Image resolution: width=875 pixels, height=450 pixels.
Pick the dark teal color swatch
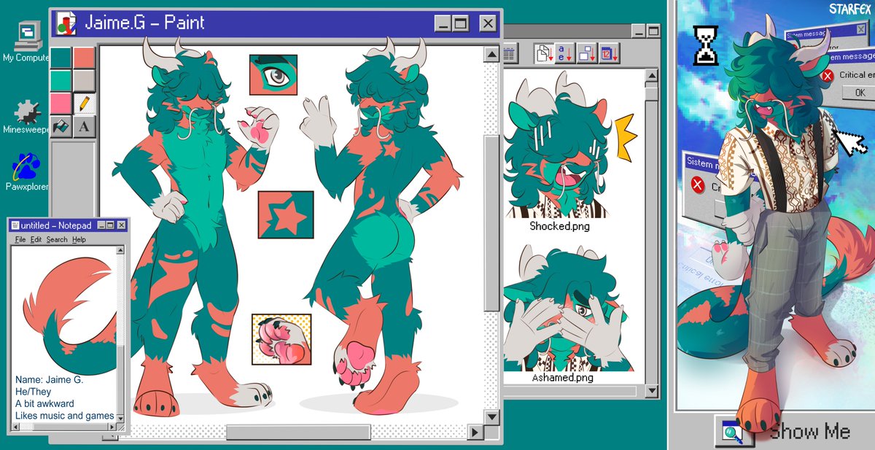pyautogui.click(x=61, y=58)
